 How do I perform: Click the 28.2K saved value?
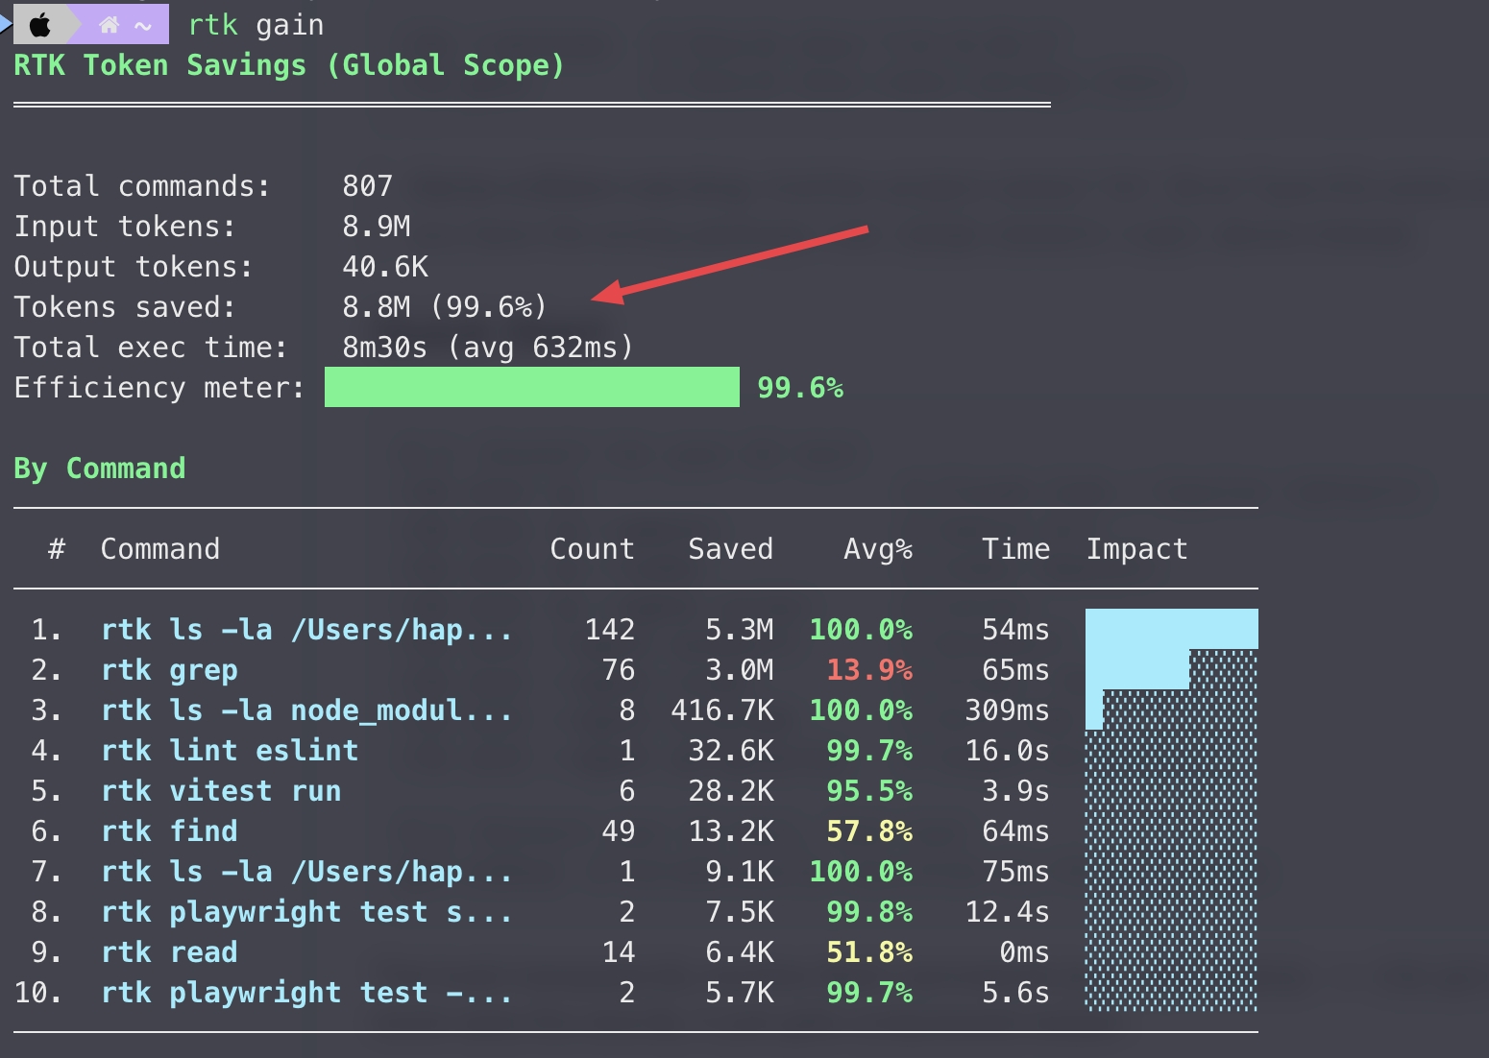(730, 790)
